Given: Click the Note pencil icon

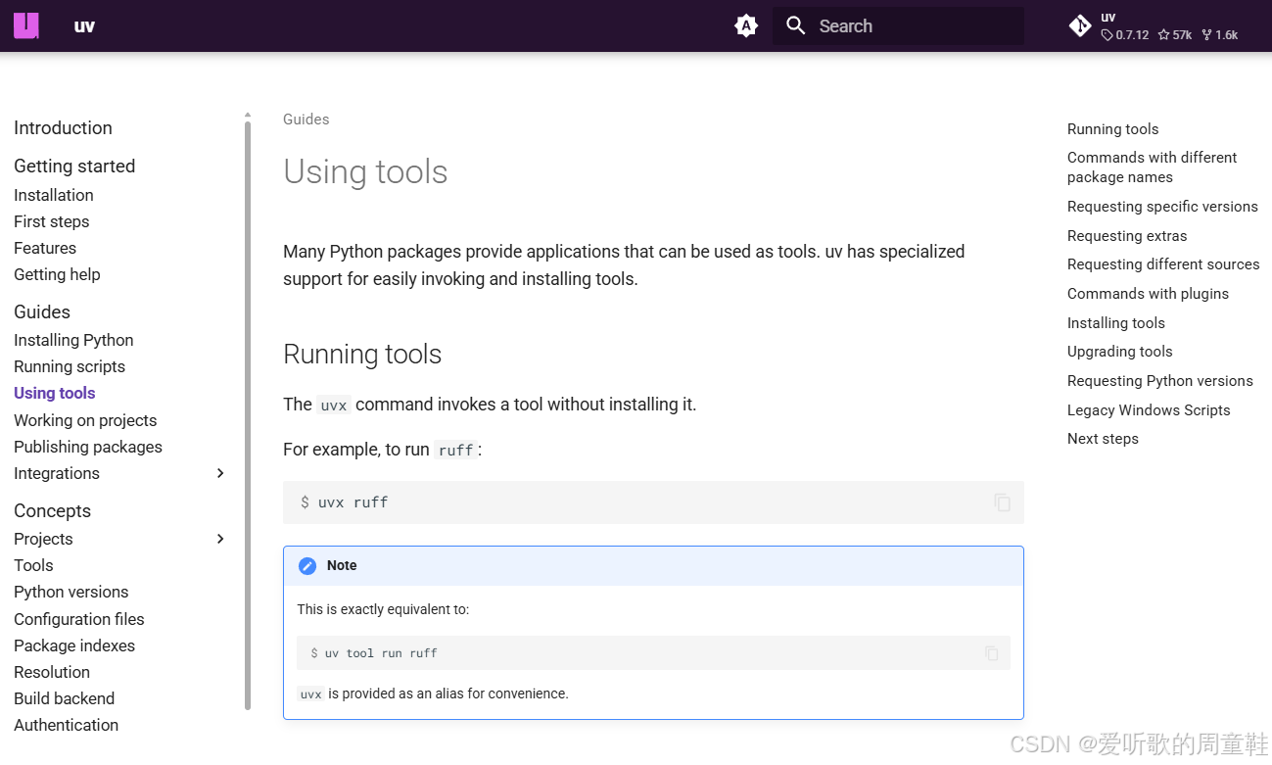Looking at the screenshot, I should pos(307,566).
